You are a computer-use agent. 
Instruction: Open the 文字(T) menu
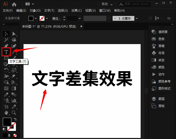pos(49,11)
